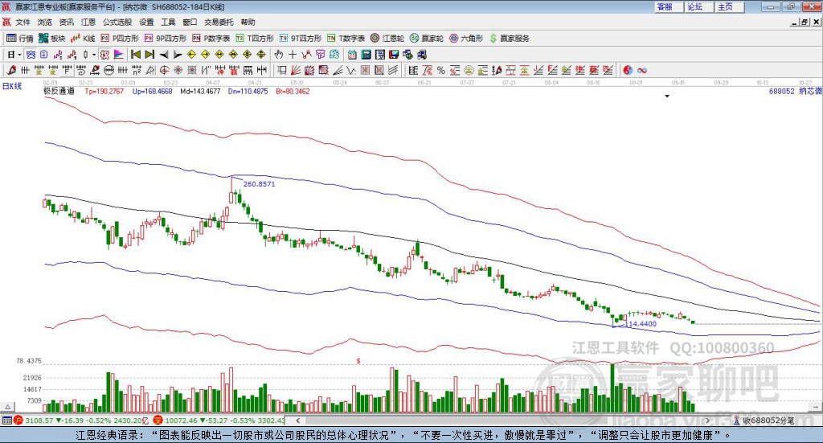Click the Up=168.4668 indicator value
This screenshot has height=443, width=823.
pos(152,91)
